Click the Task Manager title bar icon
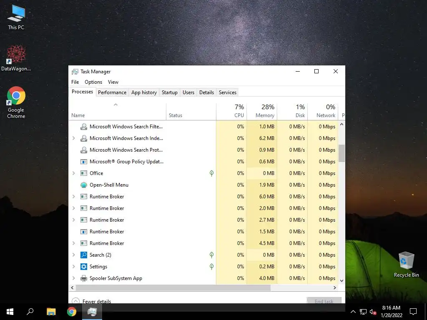Viewport: 427px width, 320px height. (x=75, y=72)
